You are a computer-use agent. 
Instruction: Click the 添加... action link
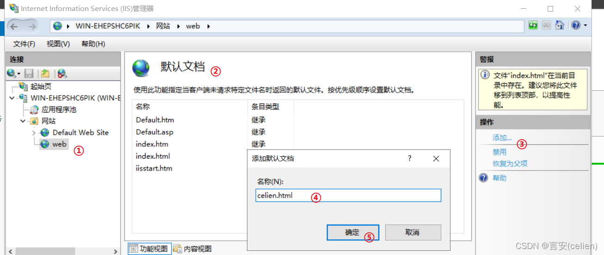point(502,138)
